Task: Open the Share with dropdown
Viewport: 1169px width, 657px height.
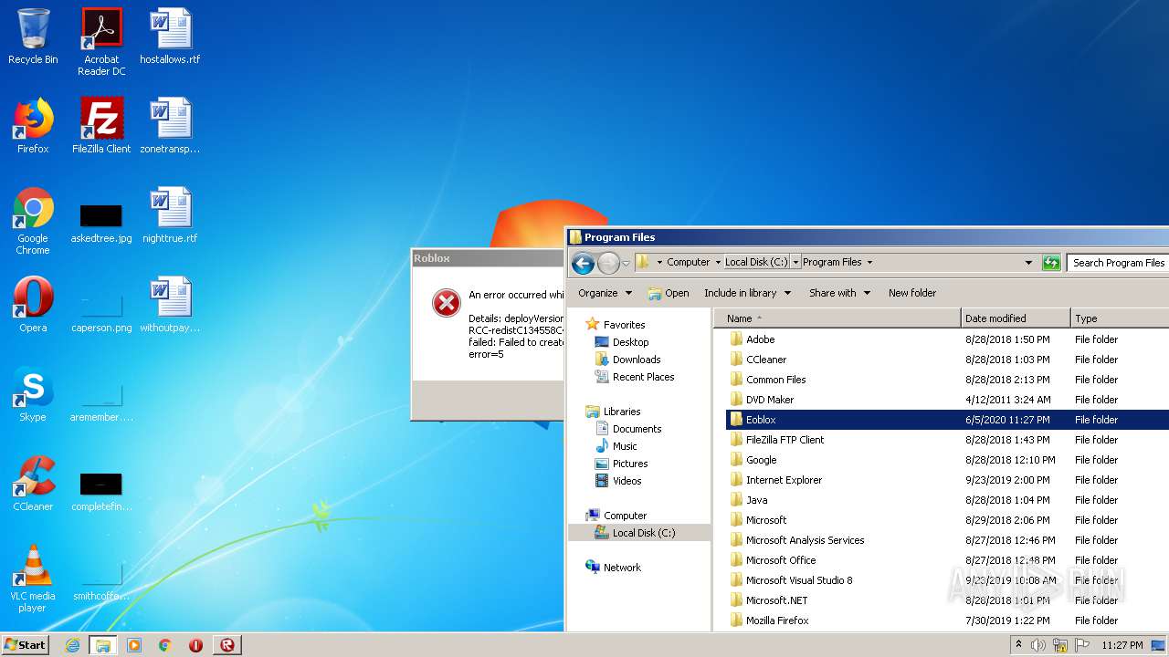Action: click(x=839, y=293)
